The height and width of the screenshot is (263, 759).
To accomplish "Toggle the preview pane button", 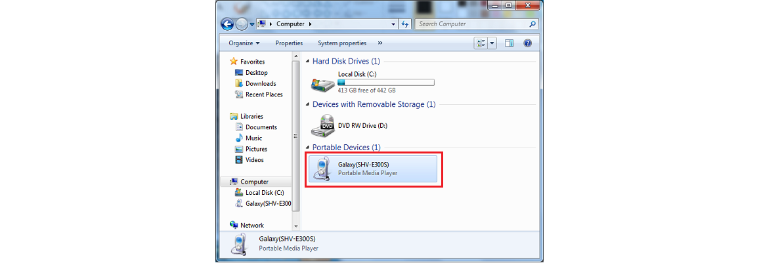I will click(509, 43).
